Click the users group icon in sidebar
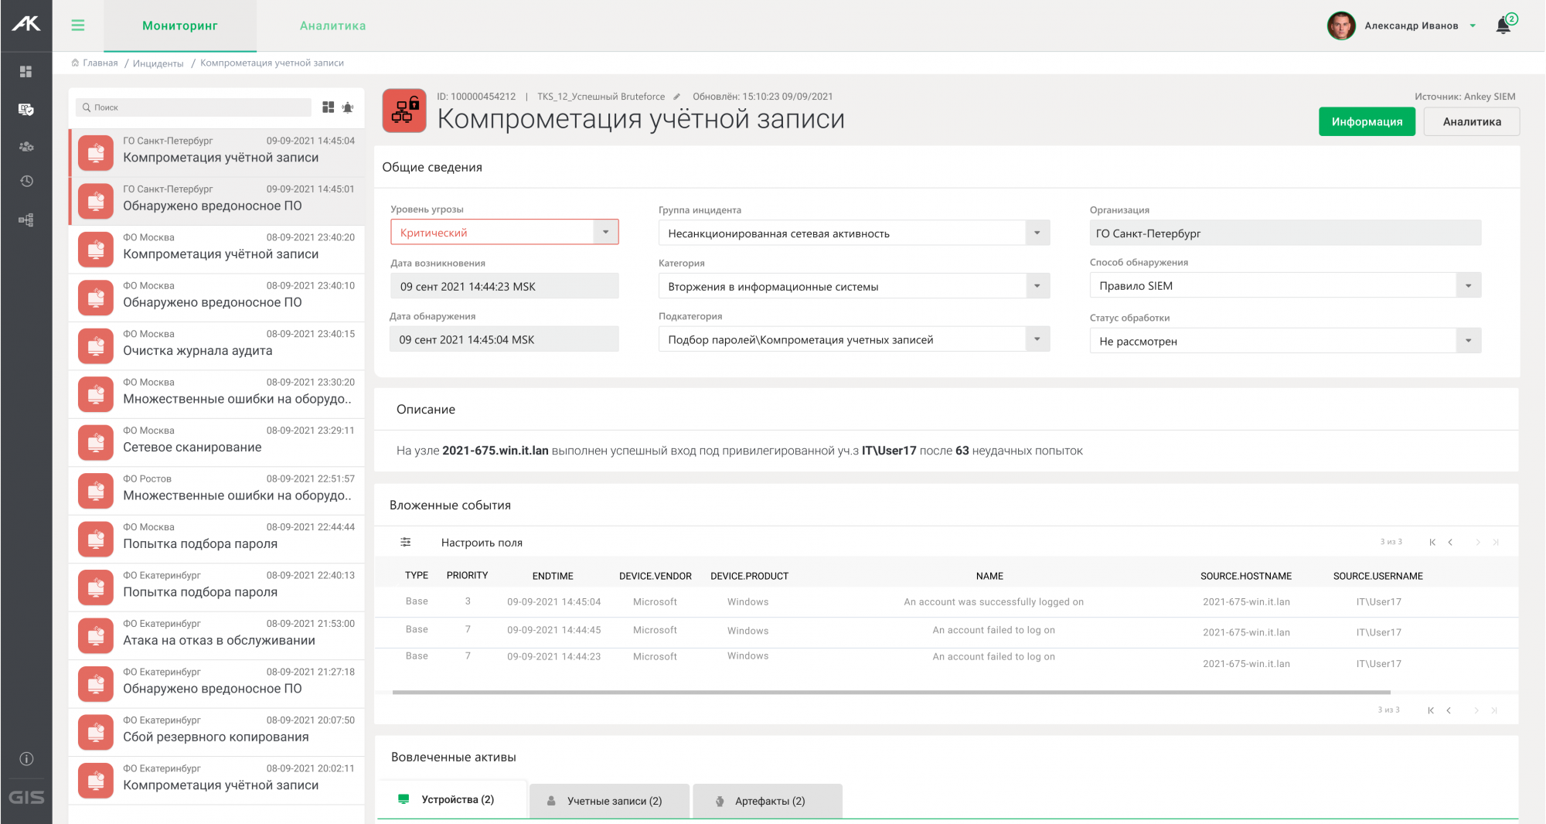Screen dimensions: 1546x824 coord(26,146)
